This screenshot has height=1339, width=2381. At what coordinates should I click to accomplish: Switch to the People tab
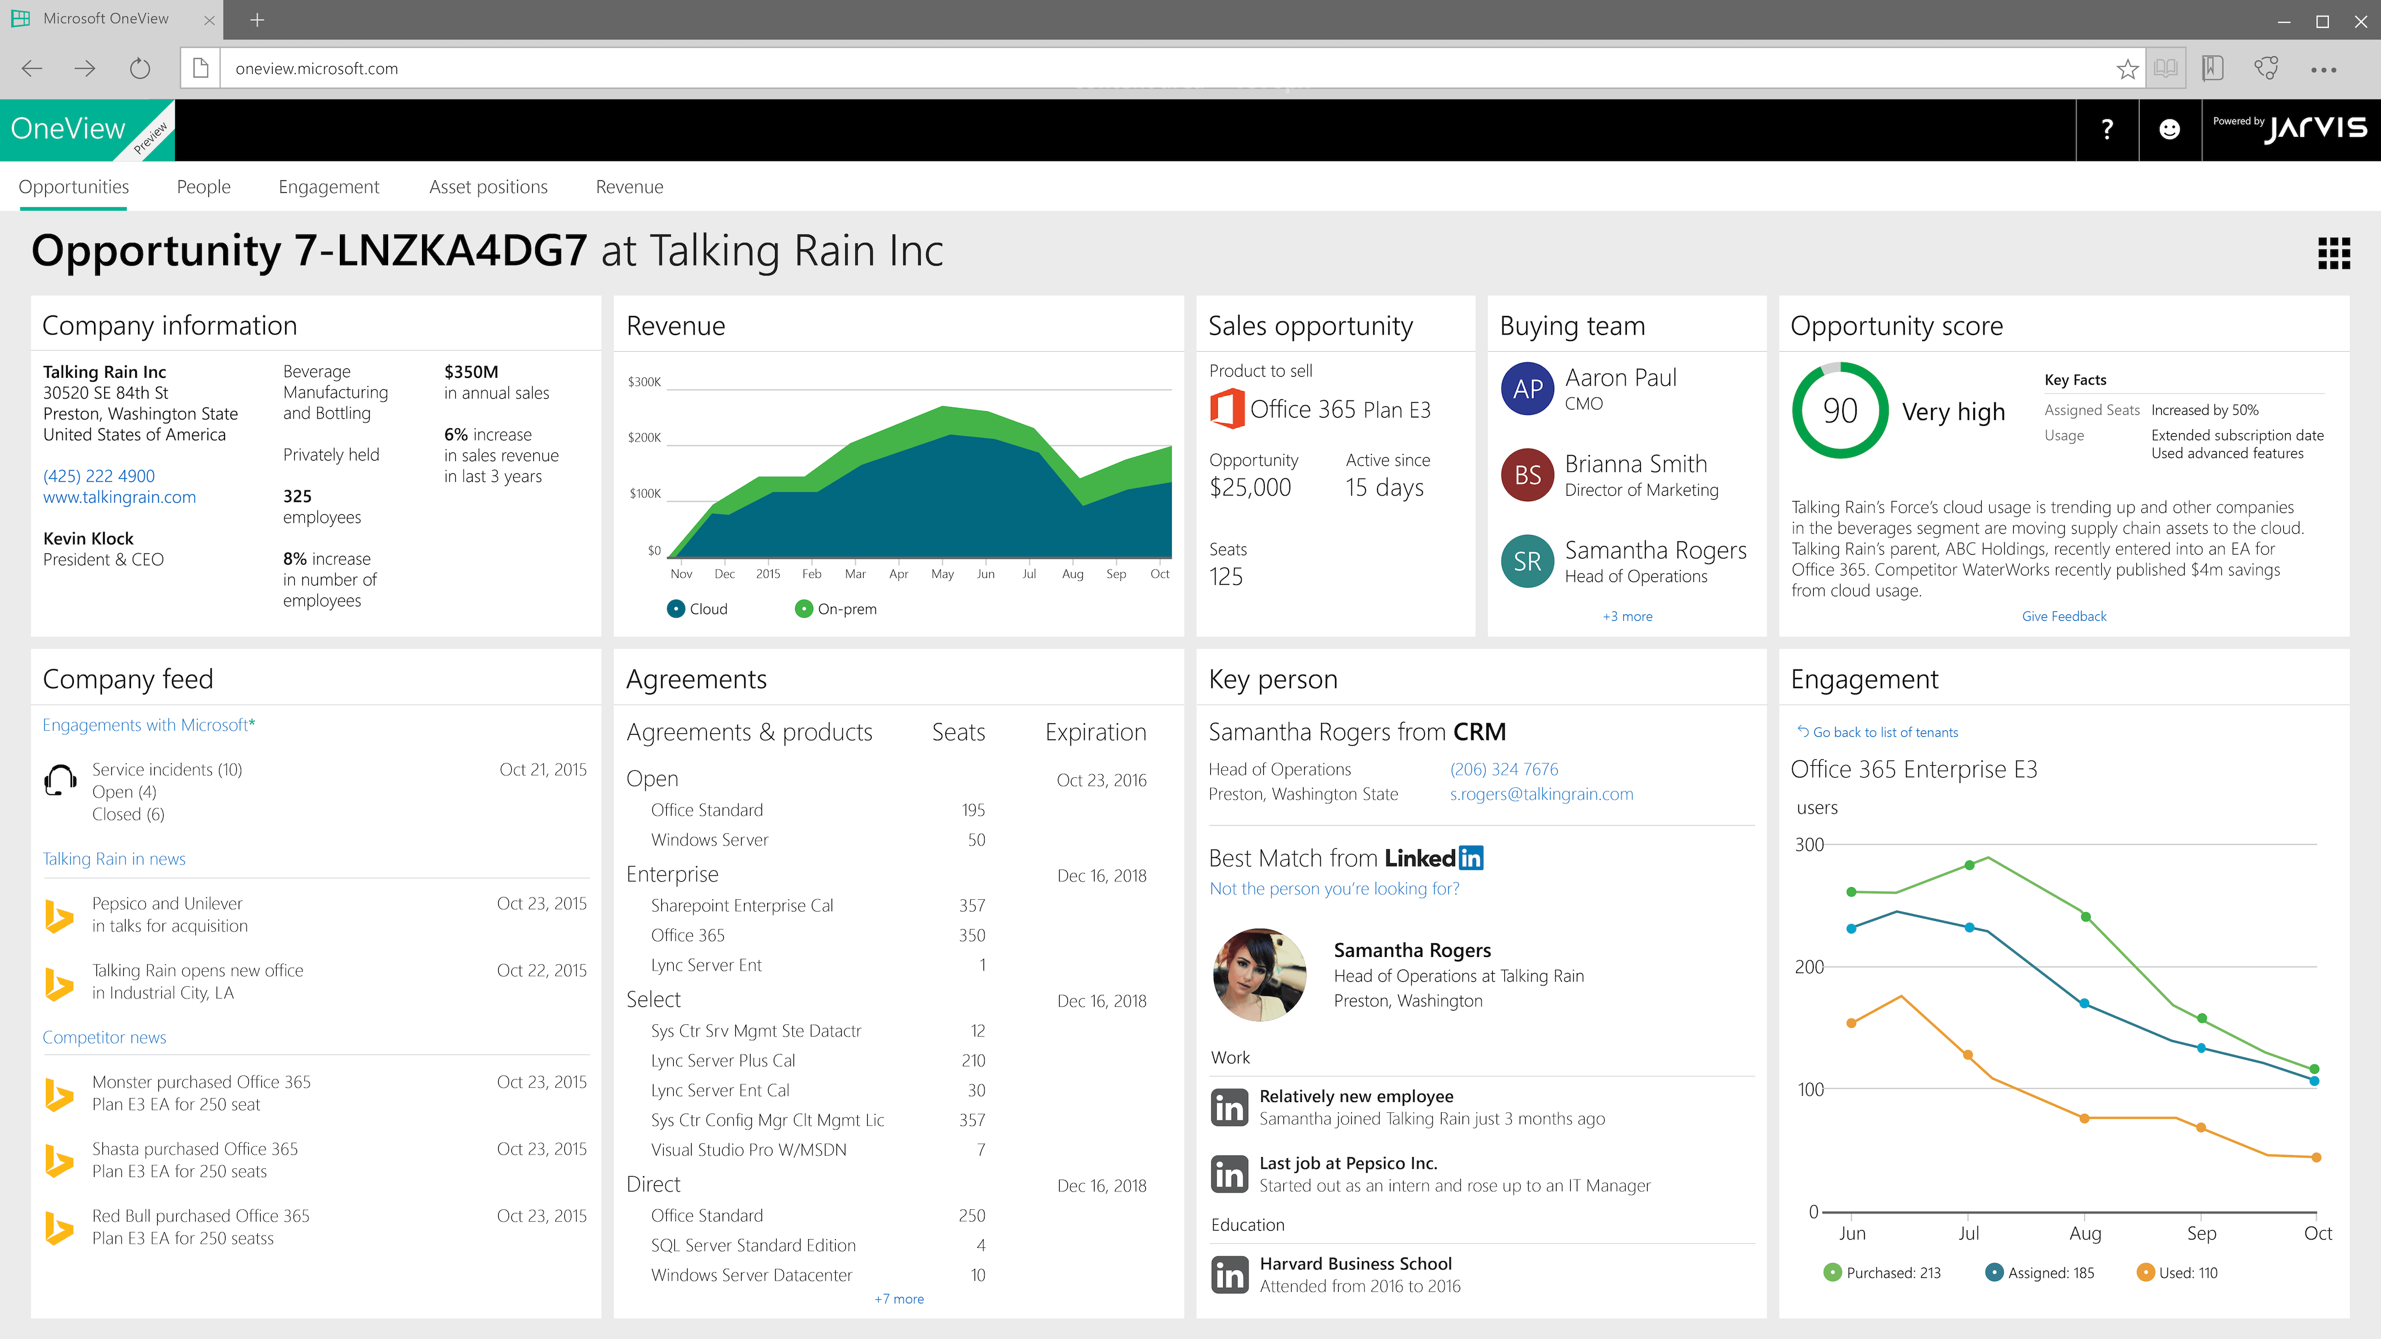(204, 187)
